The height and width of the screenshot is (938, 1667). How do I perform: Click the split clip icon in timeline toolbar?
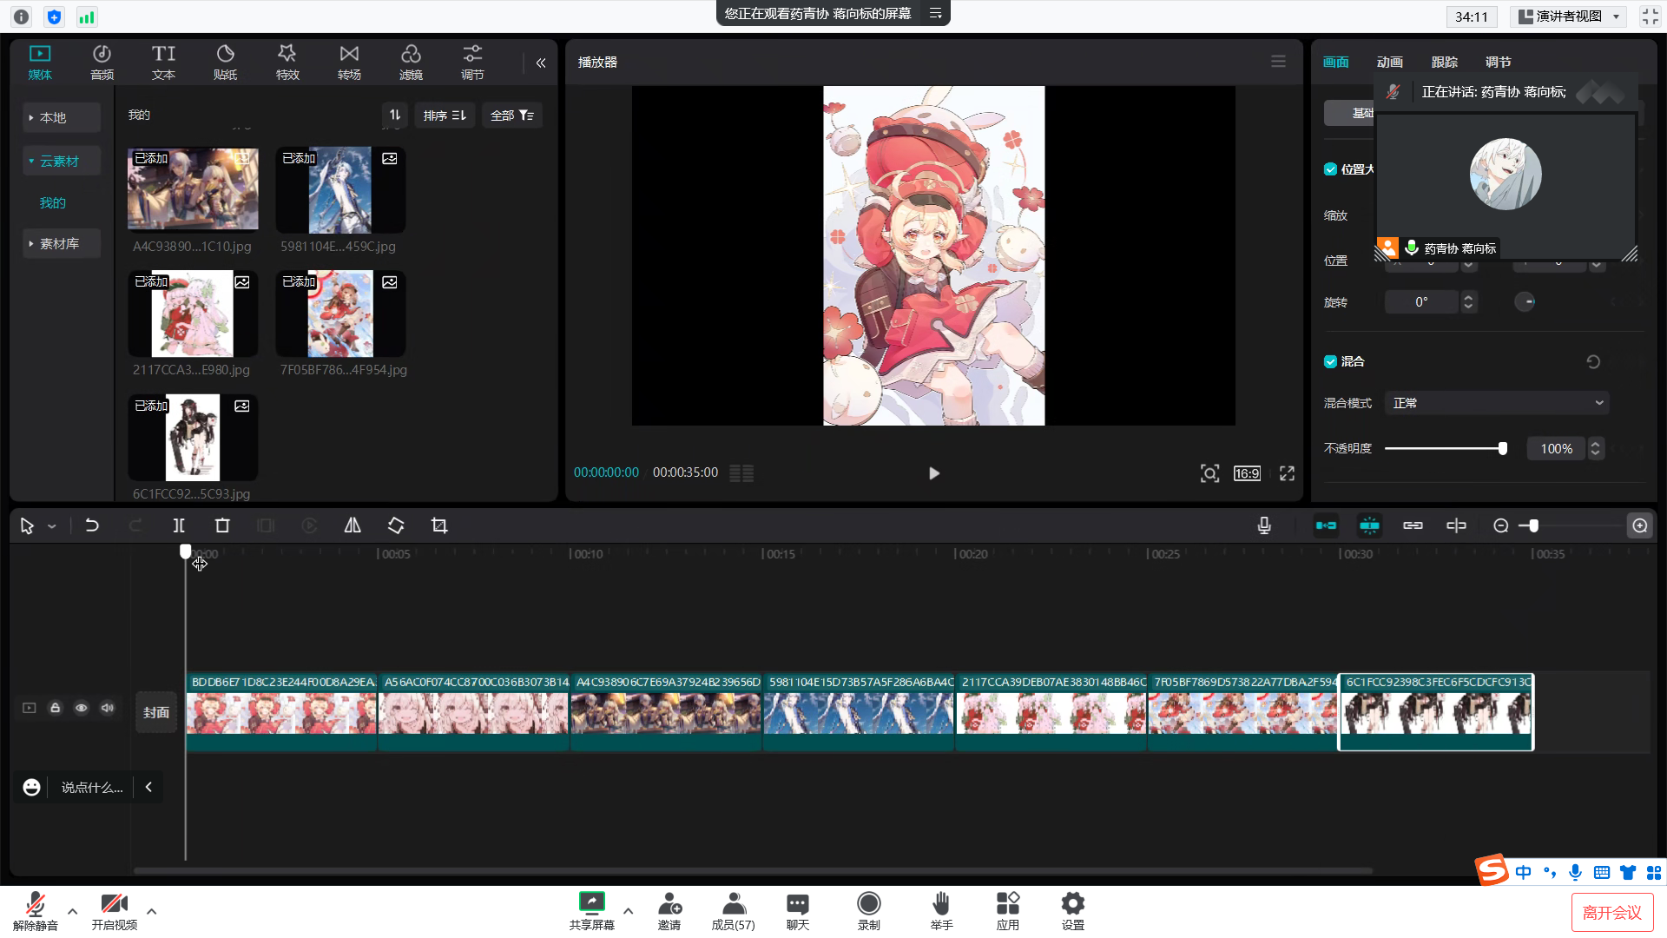coord(179,525)
